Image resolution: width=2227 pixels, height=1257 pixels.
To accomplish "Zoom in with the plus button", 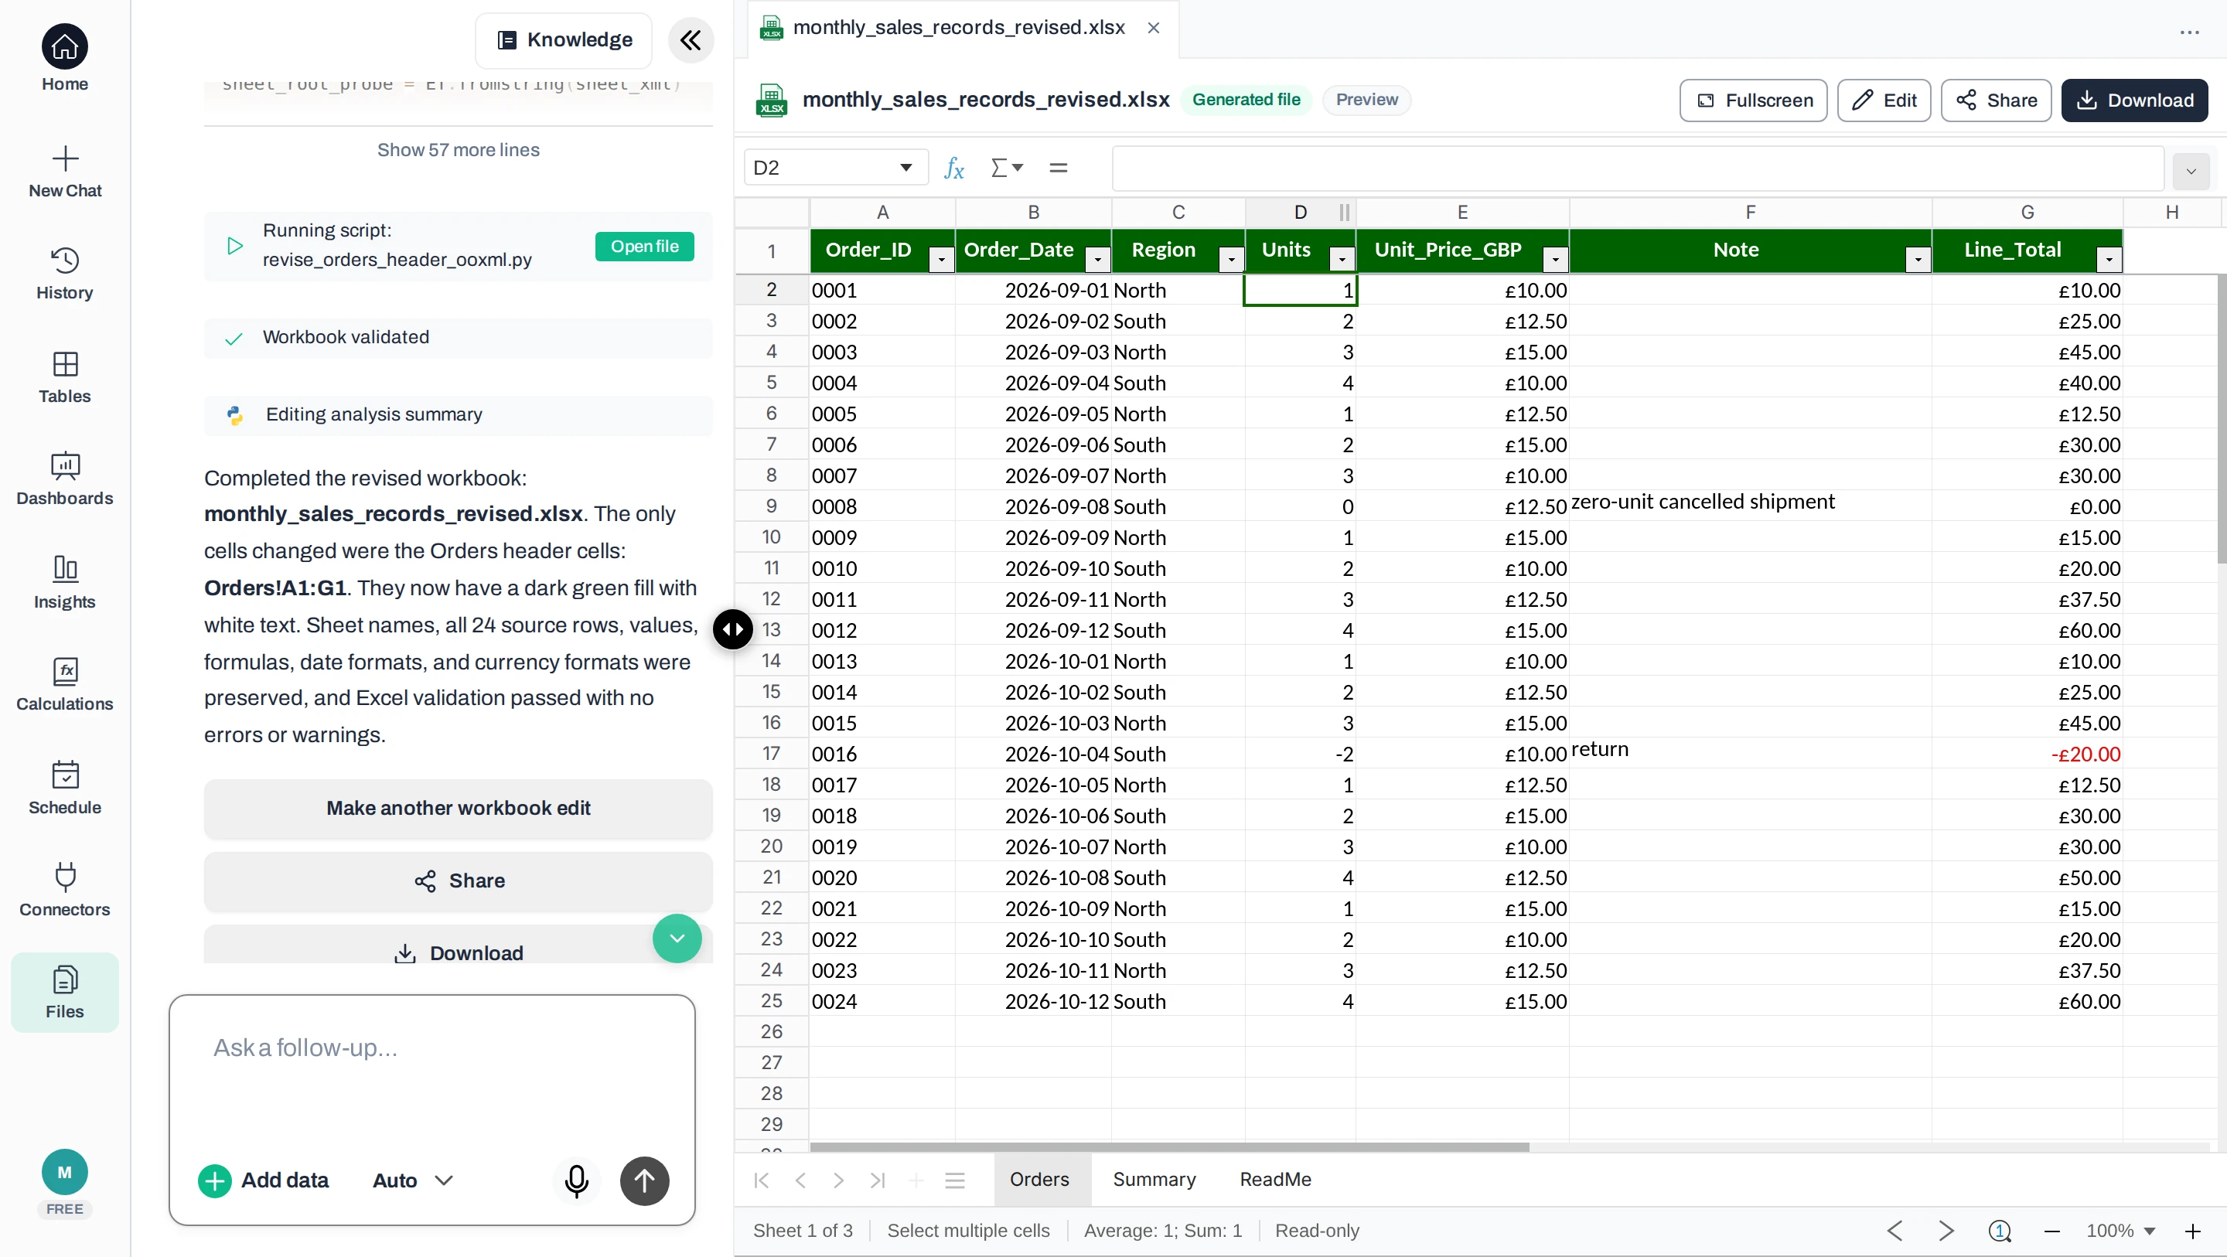I will point(2193,1230).
